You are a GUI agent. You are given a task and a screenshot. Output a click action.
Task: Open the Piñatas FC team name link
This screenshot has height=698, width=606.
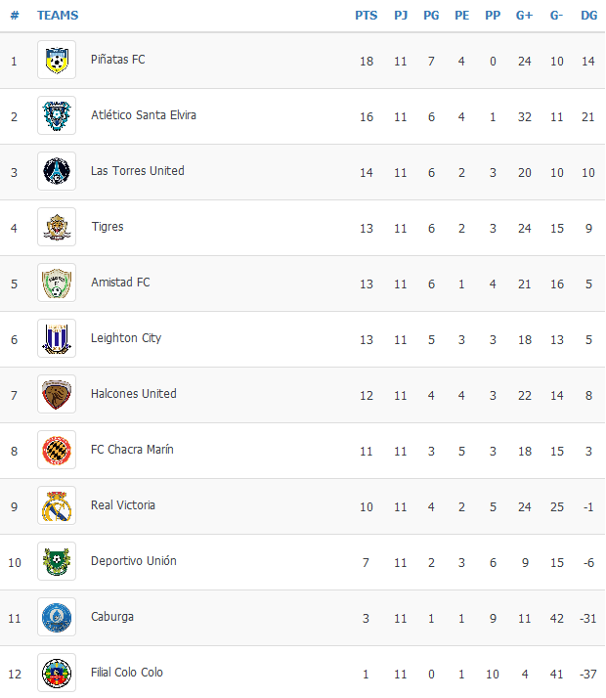118,60
